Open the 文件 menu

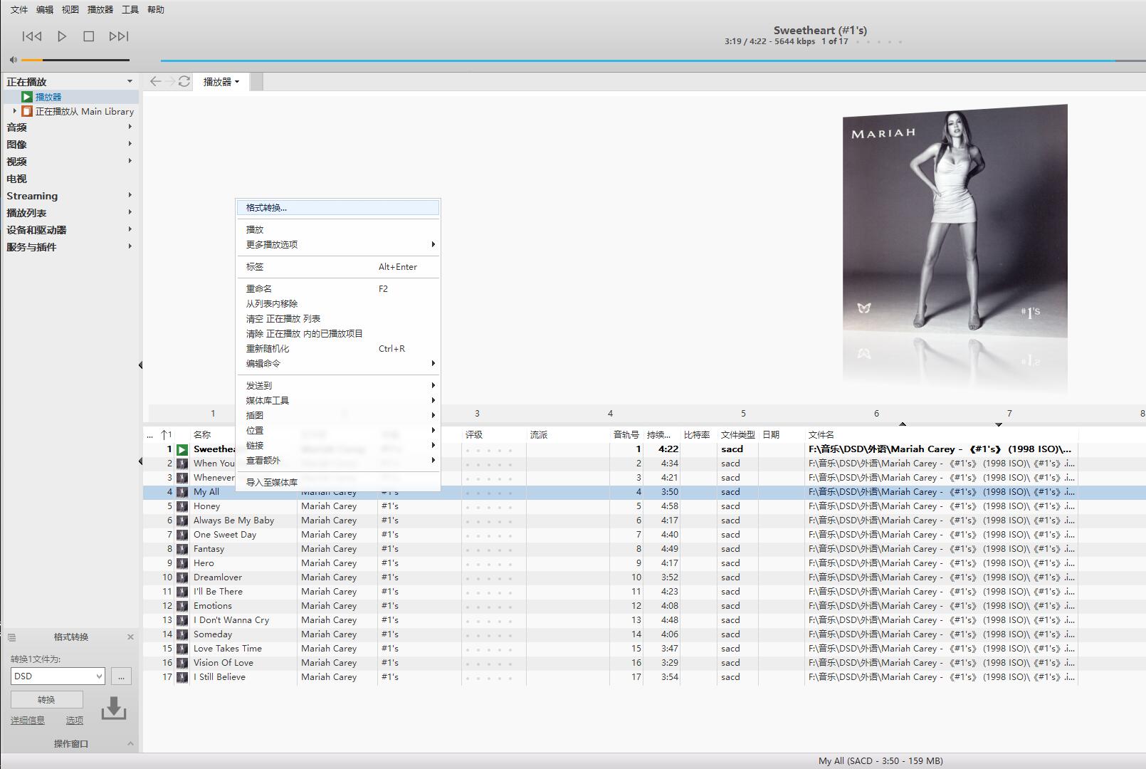19,10
